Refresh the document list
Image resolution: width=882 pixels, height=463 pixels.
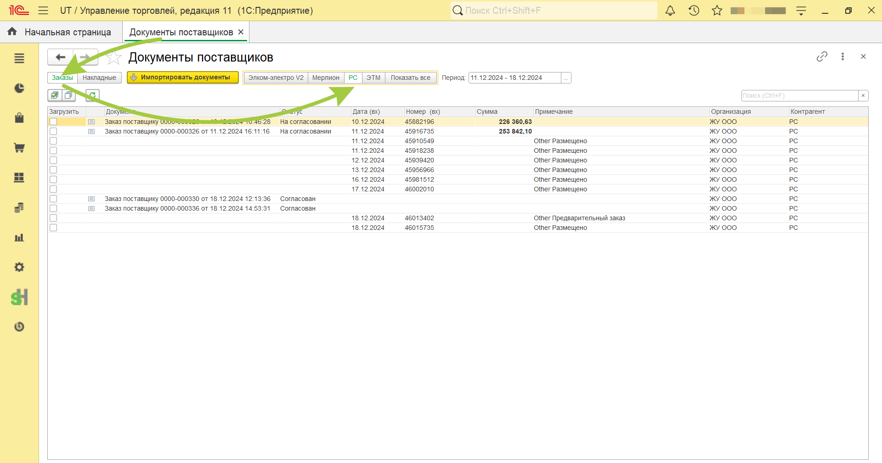point(92,95)
